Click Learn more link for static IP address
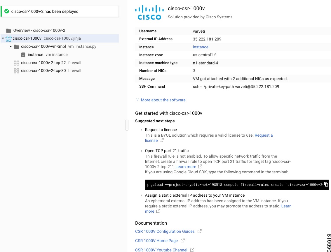331x252 pixels. click(x=286, y=206)
